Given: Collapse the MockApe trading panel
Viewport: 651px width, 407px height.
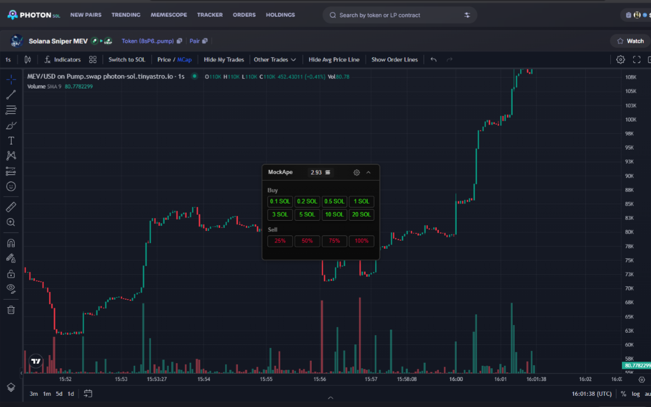Looking at the screenshot, I should 369,172.
